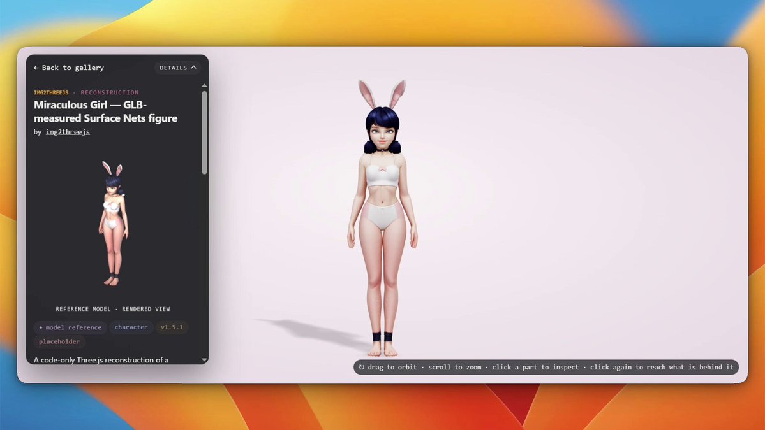This screenshot has height=430, width=765.
Task: Click the details panel scroll up arrow
Action: (204, 86)
